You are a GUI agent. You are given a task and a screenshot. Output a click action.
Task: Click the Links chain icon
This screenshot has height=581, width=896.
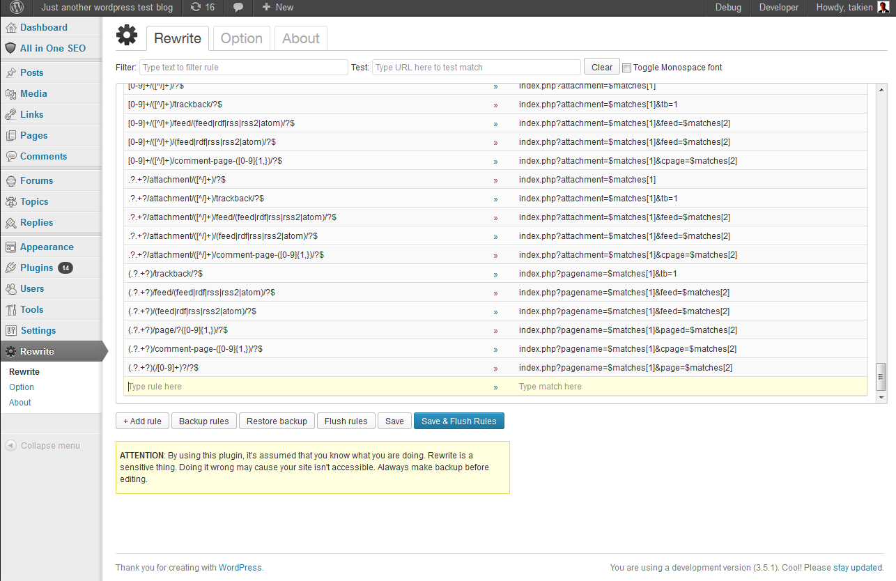point(10,115)
